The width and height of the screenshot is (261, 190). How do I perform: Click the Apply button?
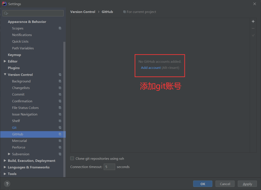pyautogui.click(x=247, y=184)
